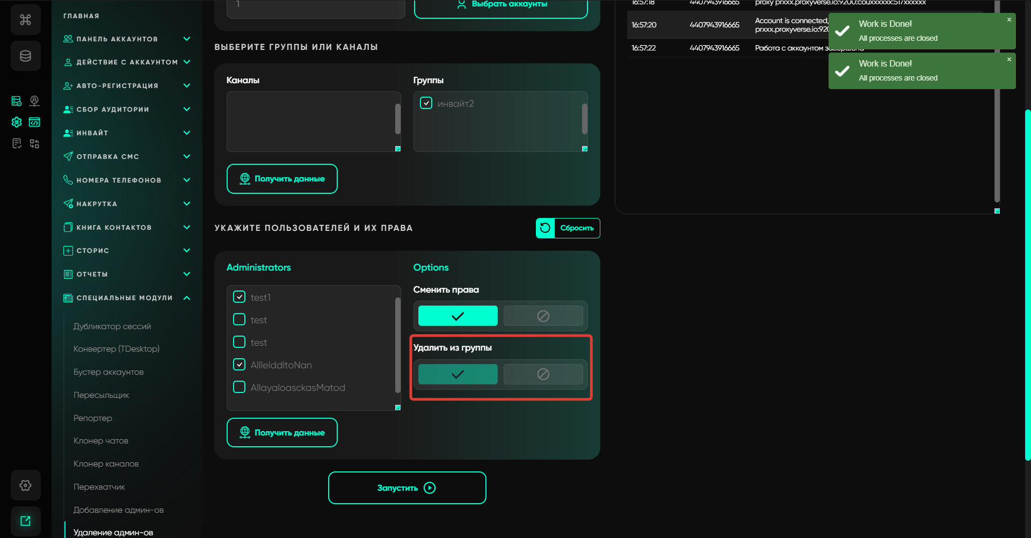Disable the Удалить из группы option

point(543,374)
